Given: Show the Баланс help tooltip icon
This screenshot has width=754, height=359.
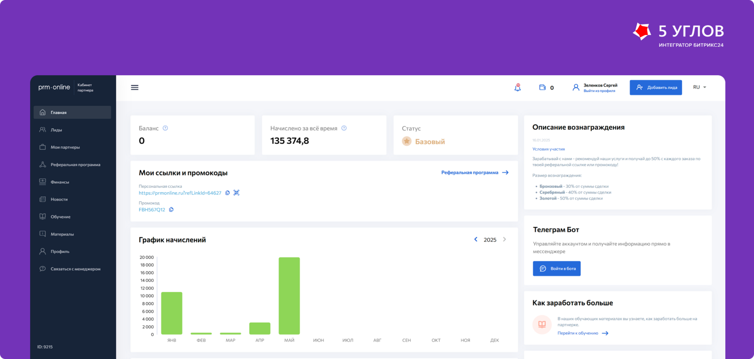Looking at the screenshot, I should (x=165, y=128).
